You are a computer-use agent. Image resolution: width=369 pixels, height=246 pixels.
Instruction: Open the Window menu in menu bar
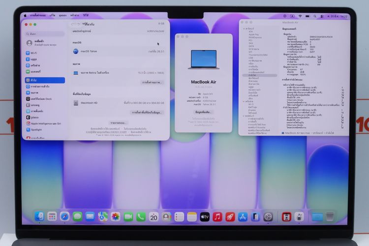pos(75,15)
